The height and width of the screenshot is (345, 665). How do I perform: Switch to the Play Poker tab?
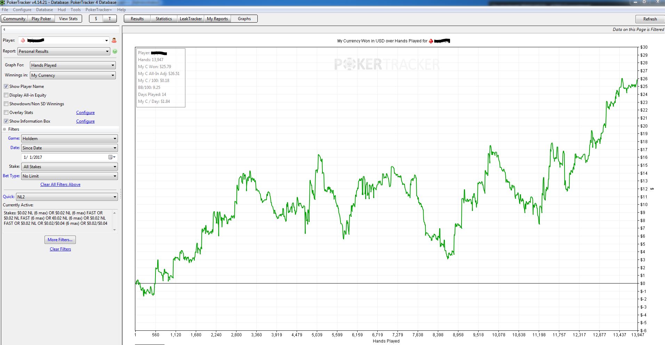point(41,19)
